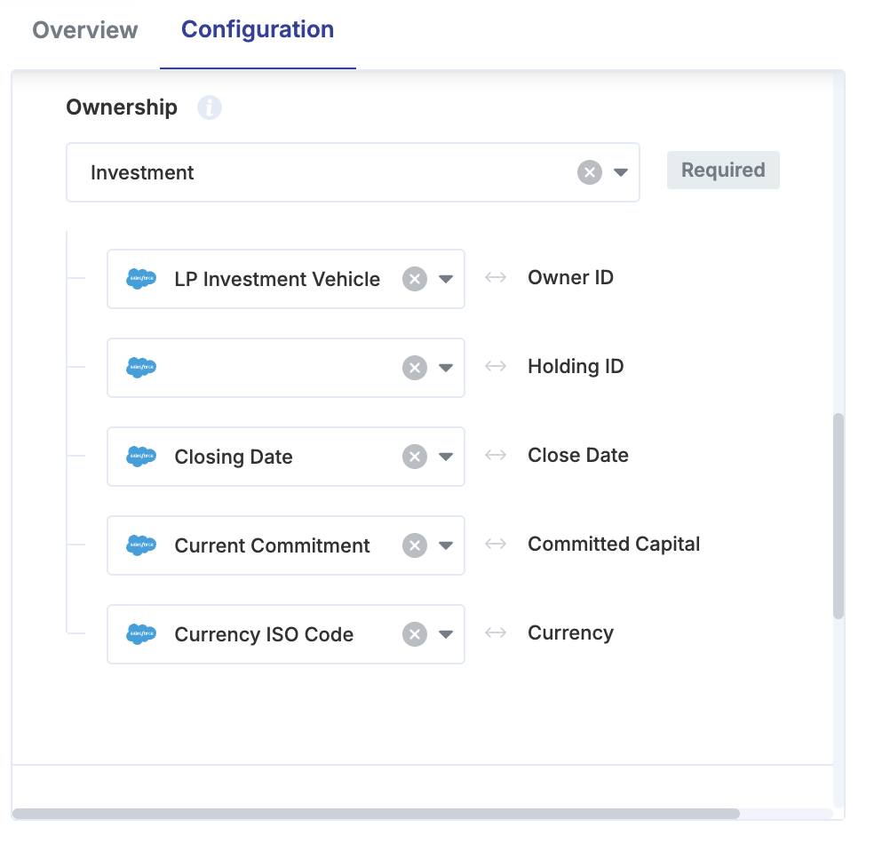890x867 pixels.
Task: Select the Configuration tab
Action: (x=258, y=29)
